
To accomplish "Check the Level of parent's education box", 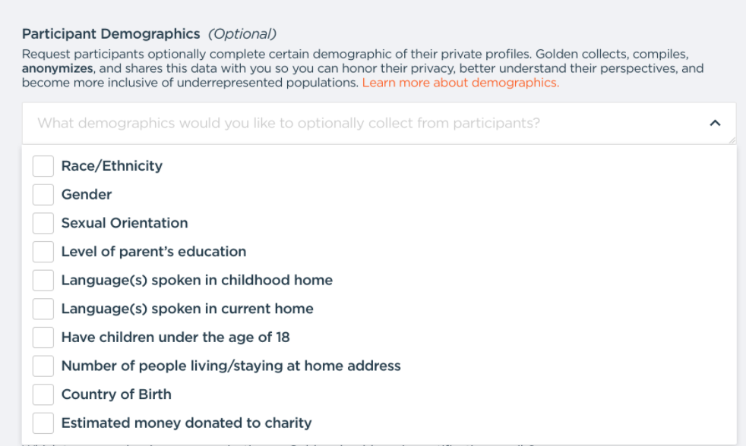I will pos(43,252).
